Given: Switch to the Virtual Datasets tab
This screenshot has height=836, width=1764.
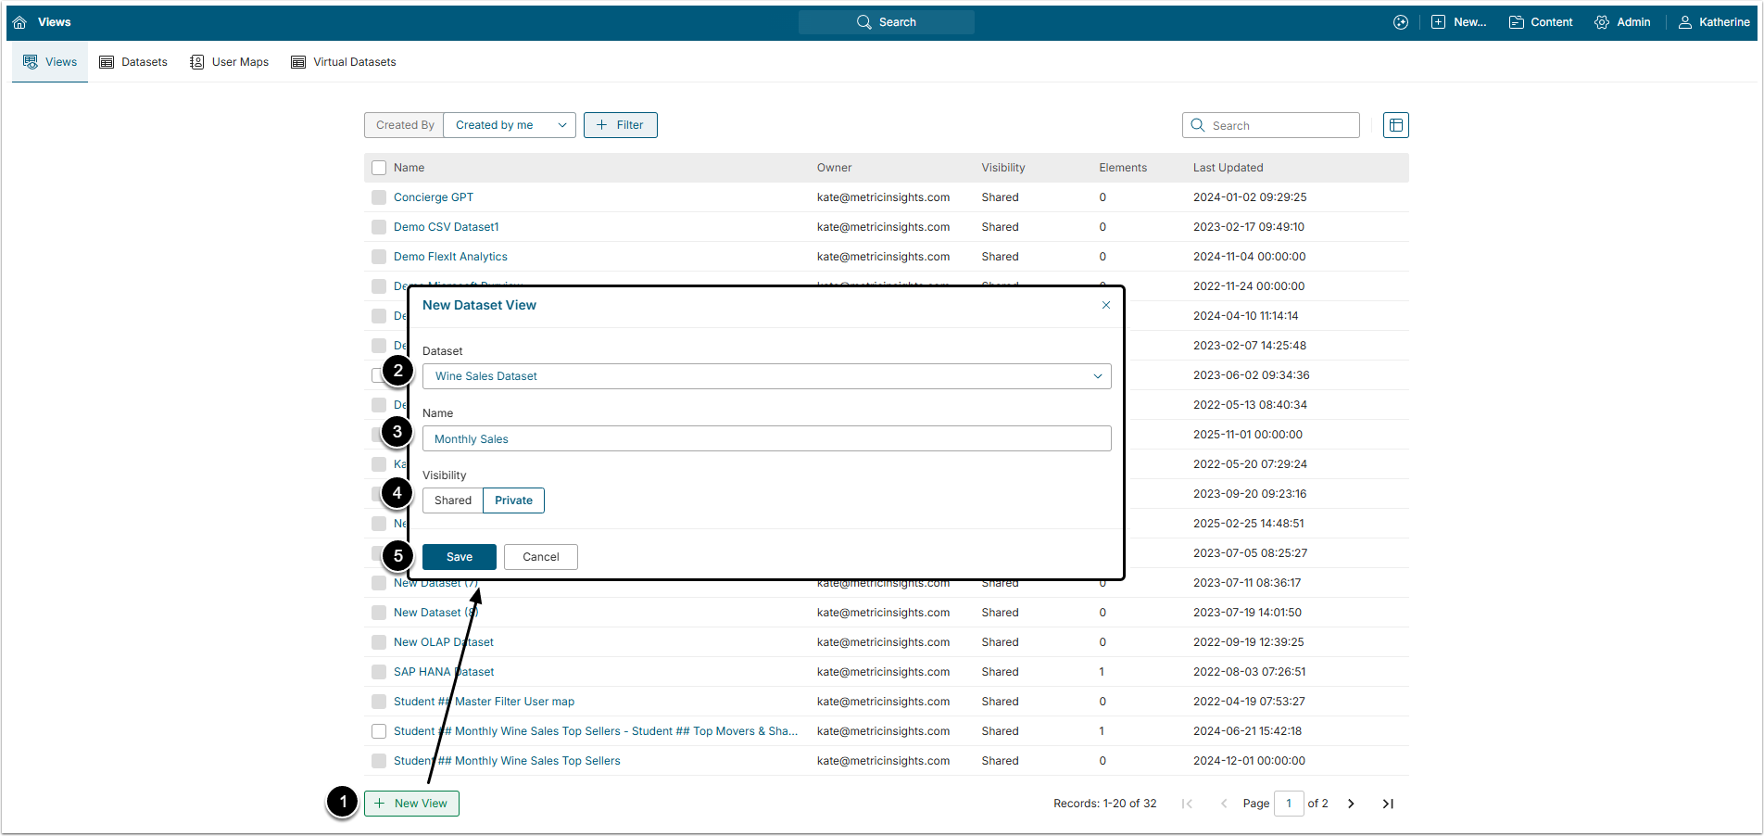Looking at the screenshot, I should (x=344, y=62).
